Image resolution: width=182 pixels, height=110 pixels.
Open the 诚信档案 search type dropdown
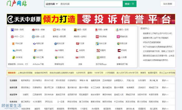[x=52, y=4]
